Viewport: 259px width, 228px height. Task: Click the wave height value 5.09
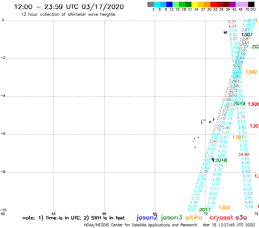click(211, 203)
